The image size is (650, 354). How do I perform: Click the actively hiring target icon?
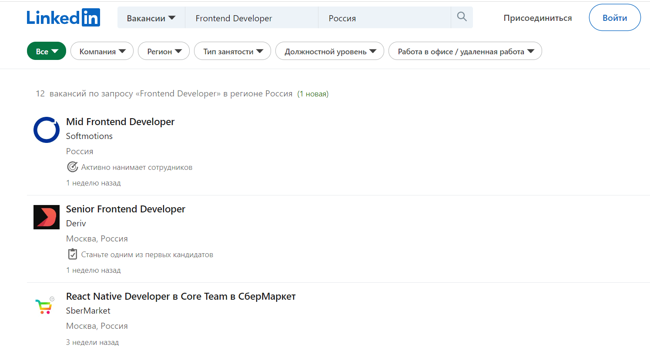point(72,167)
